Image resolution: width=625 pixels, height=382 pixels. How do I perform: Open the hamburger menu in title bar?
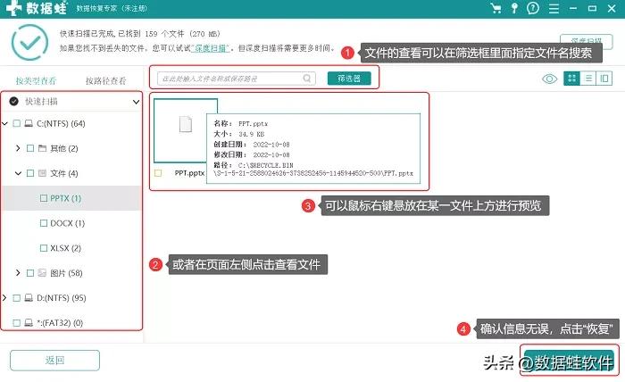(x=554, y=8)
